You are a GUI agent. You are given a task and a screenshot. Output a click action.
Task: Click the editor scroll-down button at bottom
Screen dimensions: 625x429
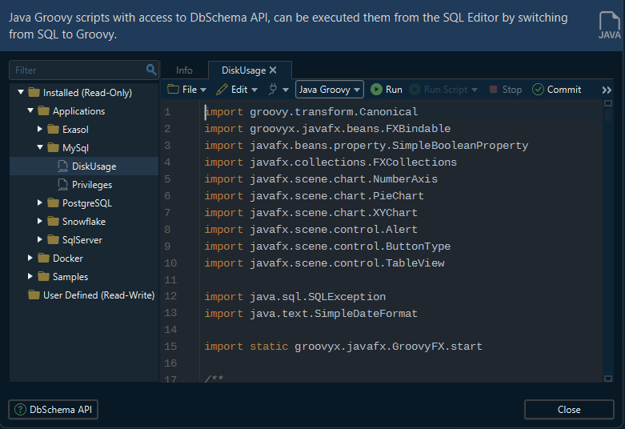[608, 379]
